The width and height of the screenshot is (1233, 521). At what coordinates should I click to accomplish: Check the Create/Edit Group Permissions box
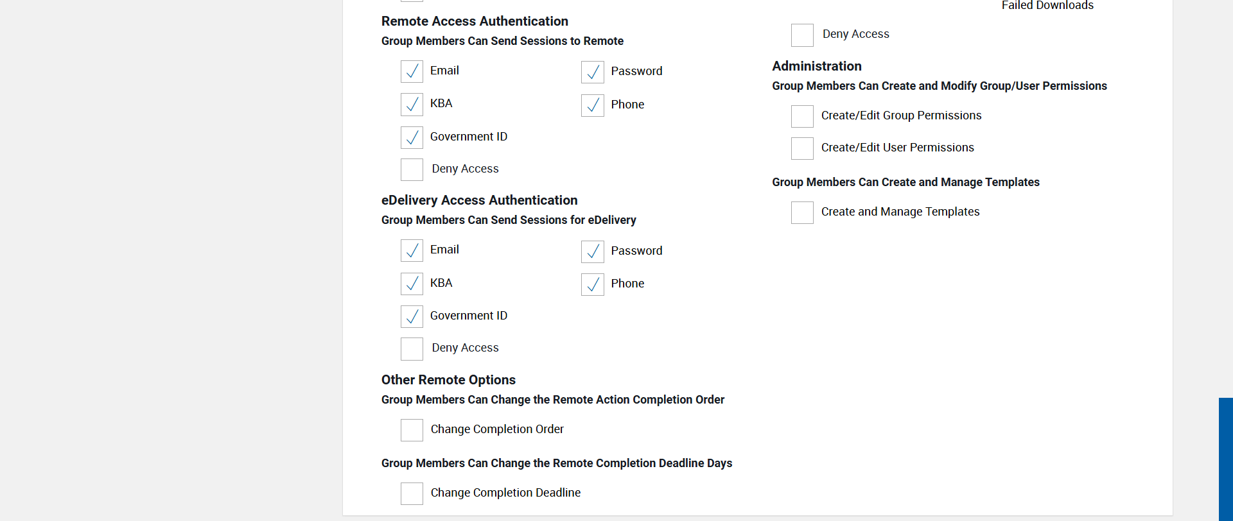(802, 116)
